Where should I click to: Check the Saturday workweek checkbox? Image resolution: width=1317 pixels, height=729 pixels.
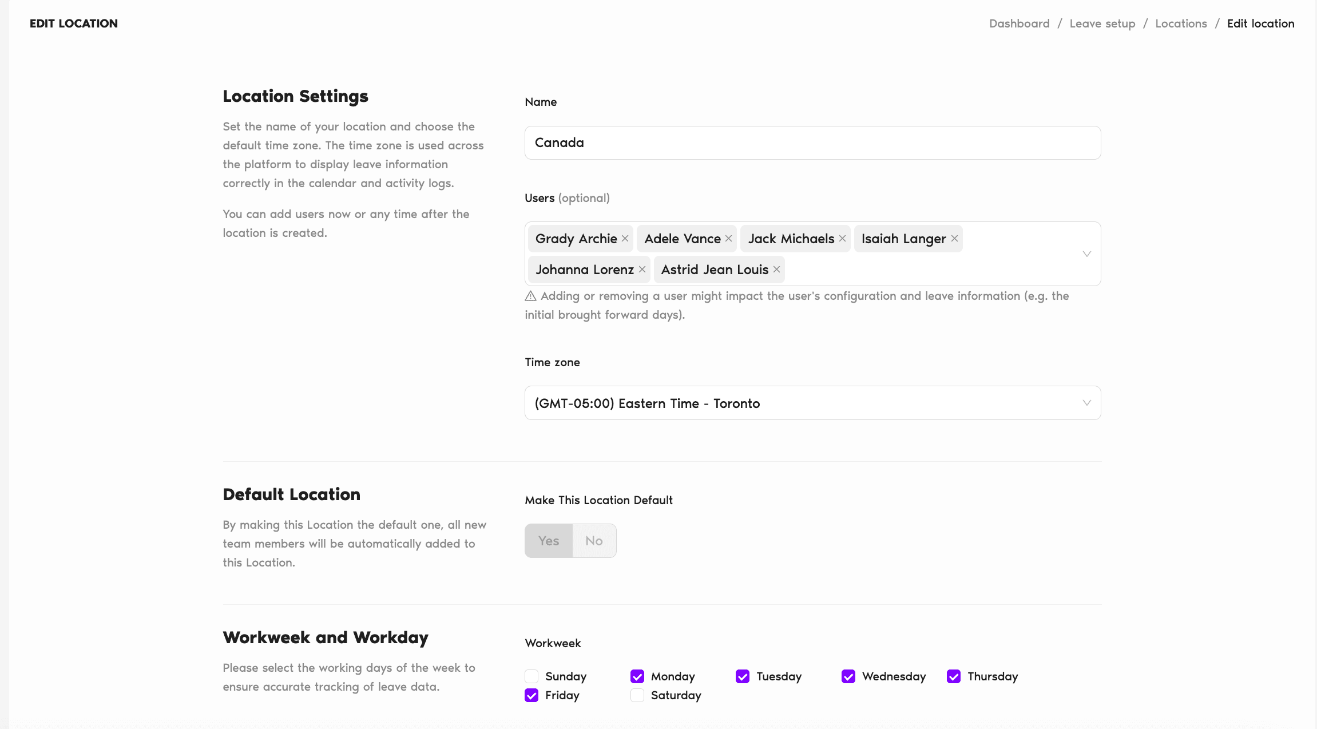click(x=637, y=695)
